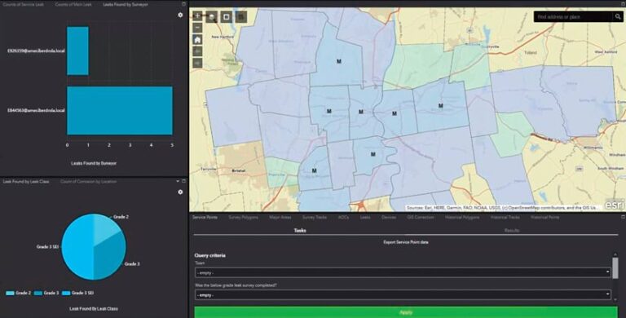Open the Survey Polygons tab

[244, 218]
